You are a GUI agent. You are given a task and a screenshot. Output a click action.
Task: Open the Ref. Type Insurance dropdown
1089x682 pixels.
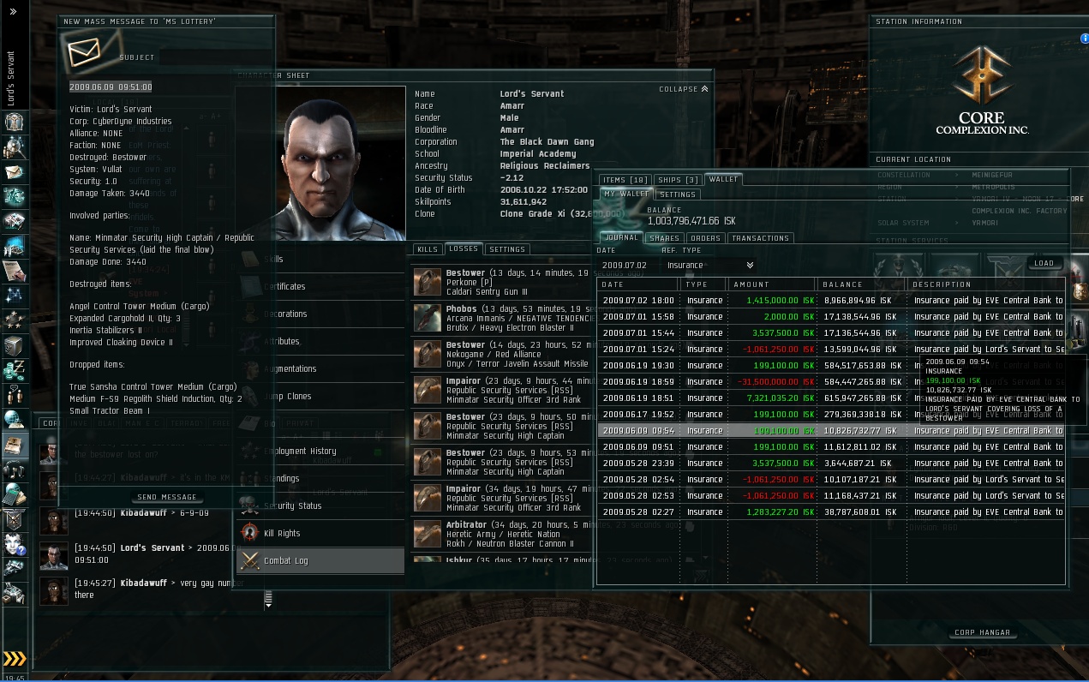(711, 266)
